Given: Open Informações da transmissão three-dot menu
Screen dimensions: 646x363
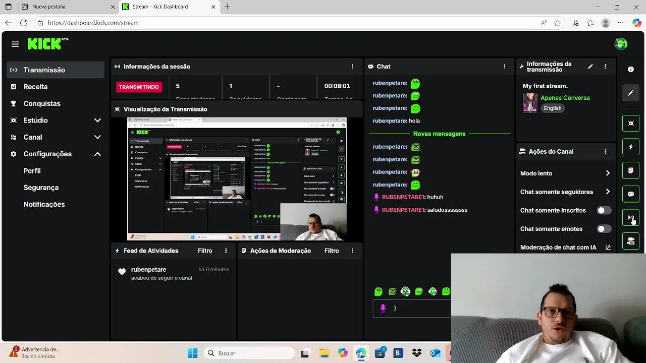Looking at the screenshot, I should tap(605, 67).
